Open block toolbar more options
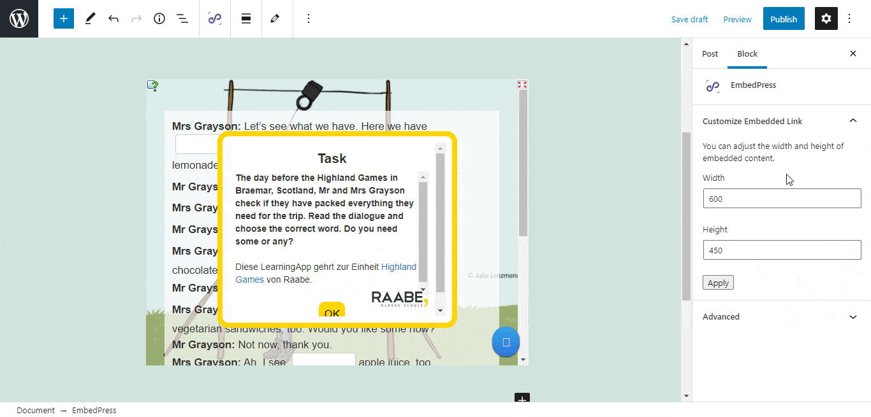871x417 pixels. 309,18
